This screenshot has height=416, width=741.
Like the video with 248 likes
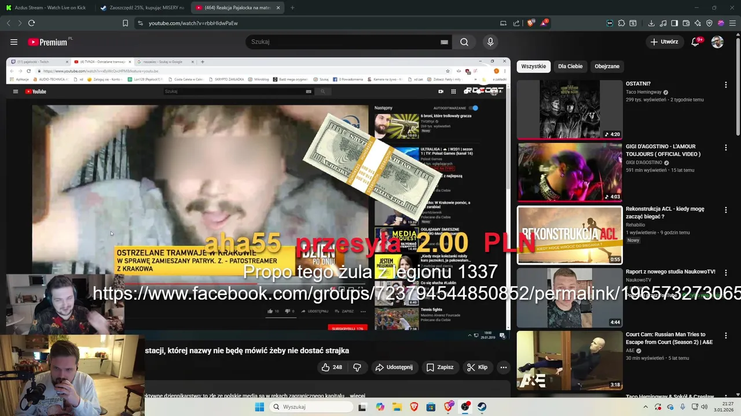point(332,367)
